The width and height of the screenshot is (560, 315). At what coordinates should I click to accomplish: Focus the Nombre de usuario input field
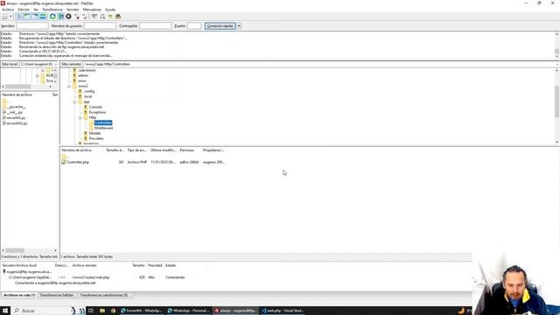tap(100, 25)
